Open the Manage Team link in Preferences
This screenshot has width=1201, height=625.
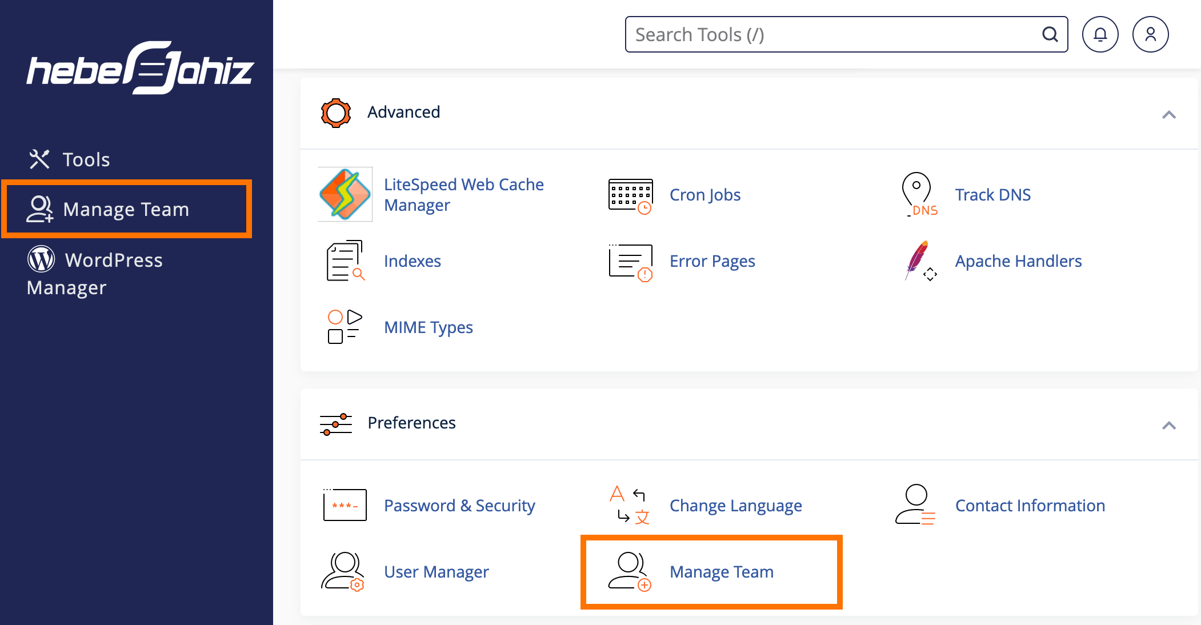pos(722,572)
